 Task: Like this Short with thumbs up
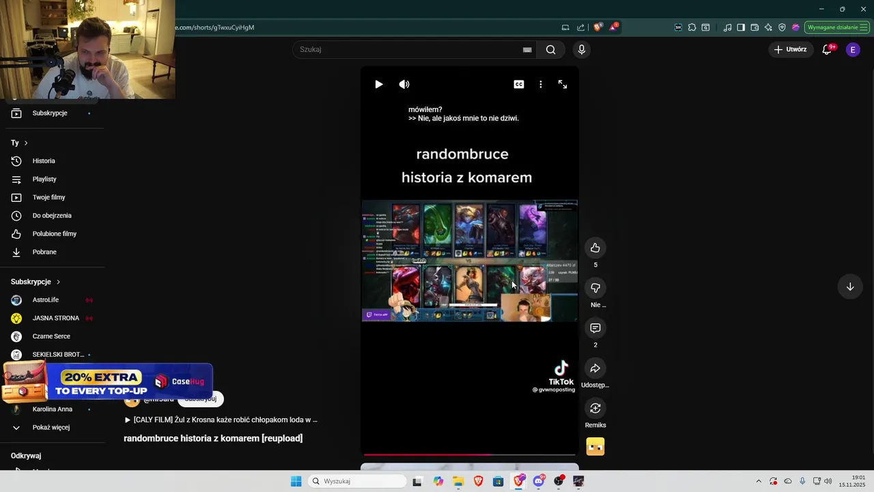(595, 248)
